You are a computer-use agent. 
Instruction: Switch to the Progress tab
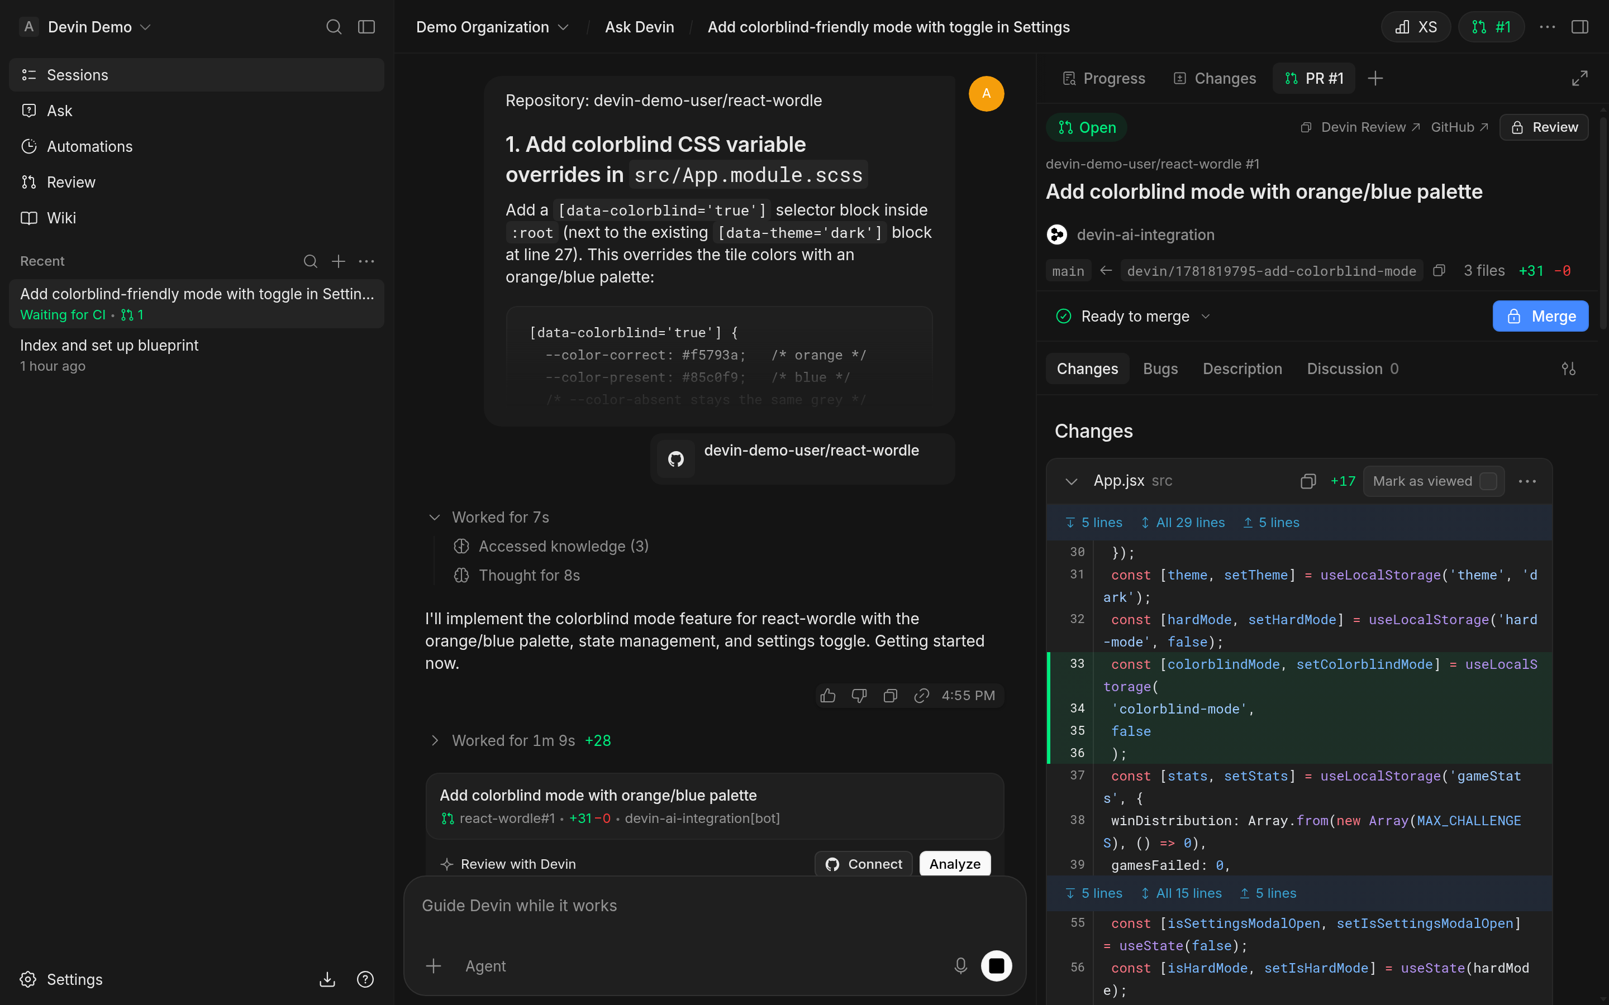1104,78
